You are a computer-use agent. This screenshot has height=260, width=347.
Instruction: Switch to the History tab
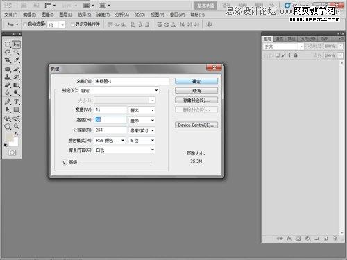[x=307, y=39]
